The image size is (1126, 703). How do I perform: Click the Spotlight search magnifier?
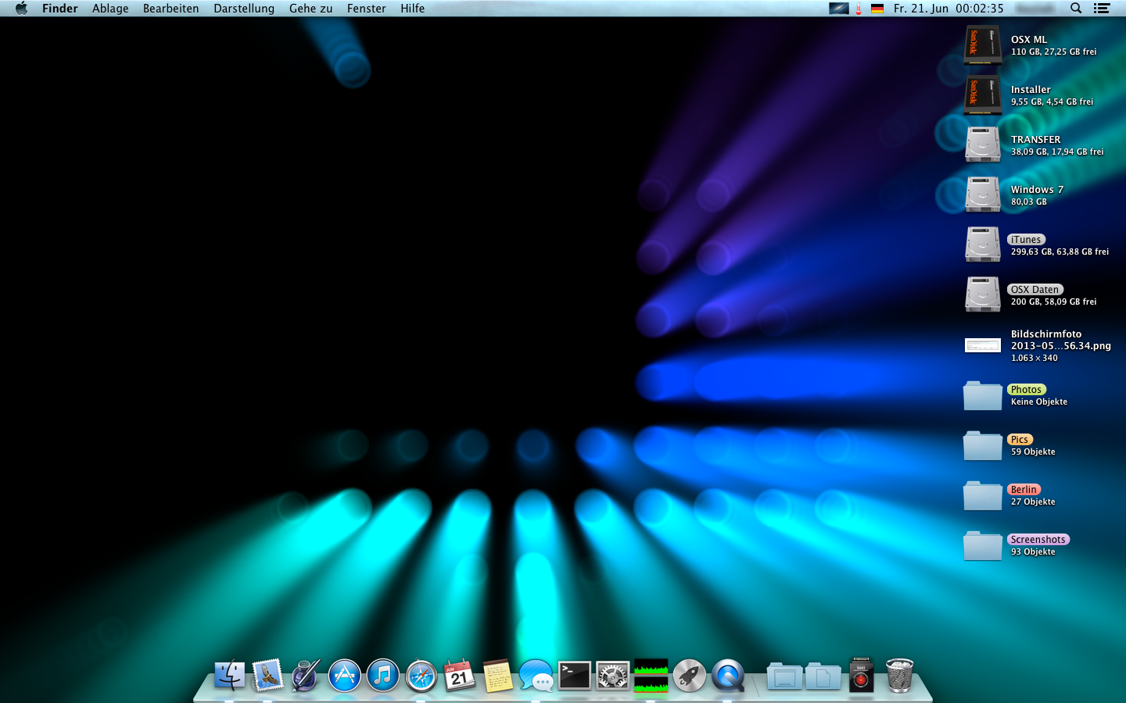tap(1076, 9)
